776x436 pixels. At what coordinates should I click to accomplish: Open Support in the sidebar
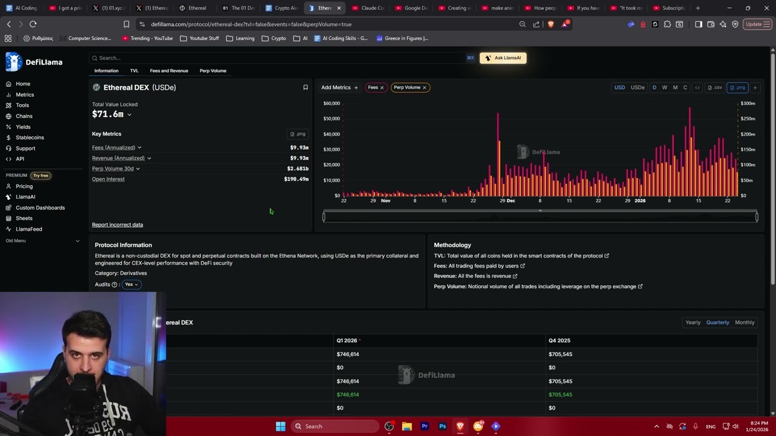[25, 148]
